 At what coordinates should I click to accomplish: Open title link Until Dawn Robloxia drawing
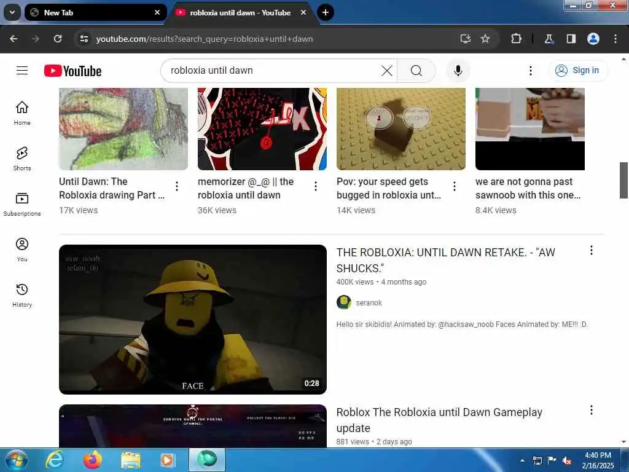pos(112,188)
